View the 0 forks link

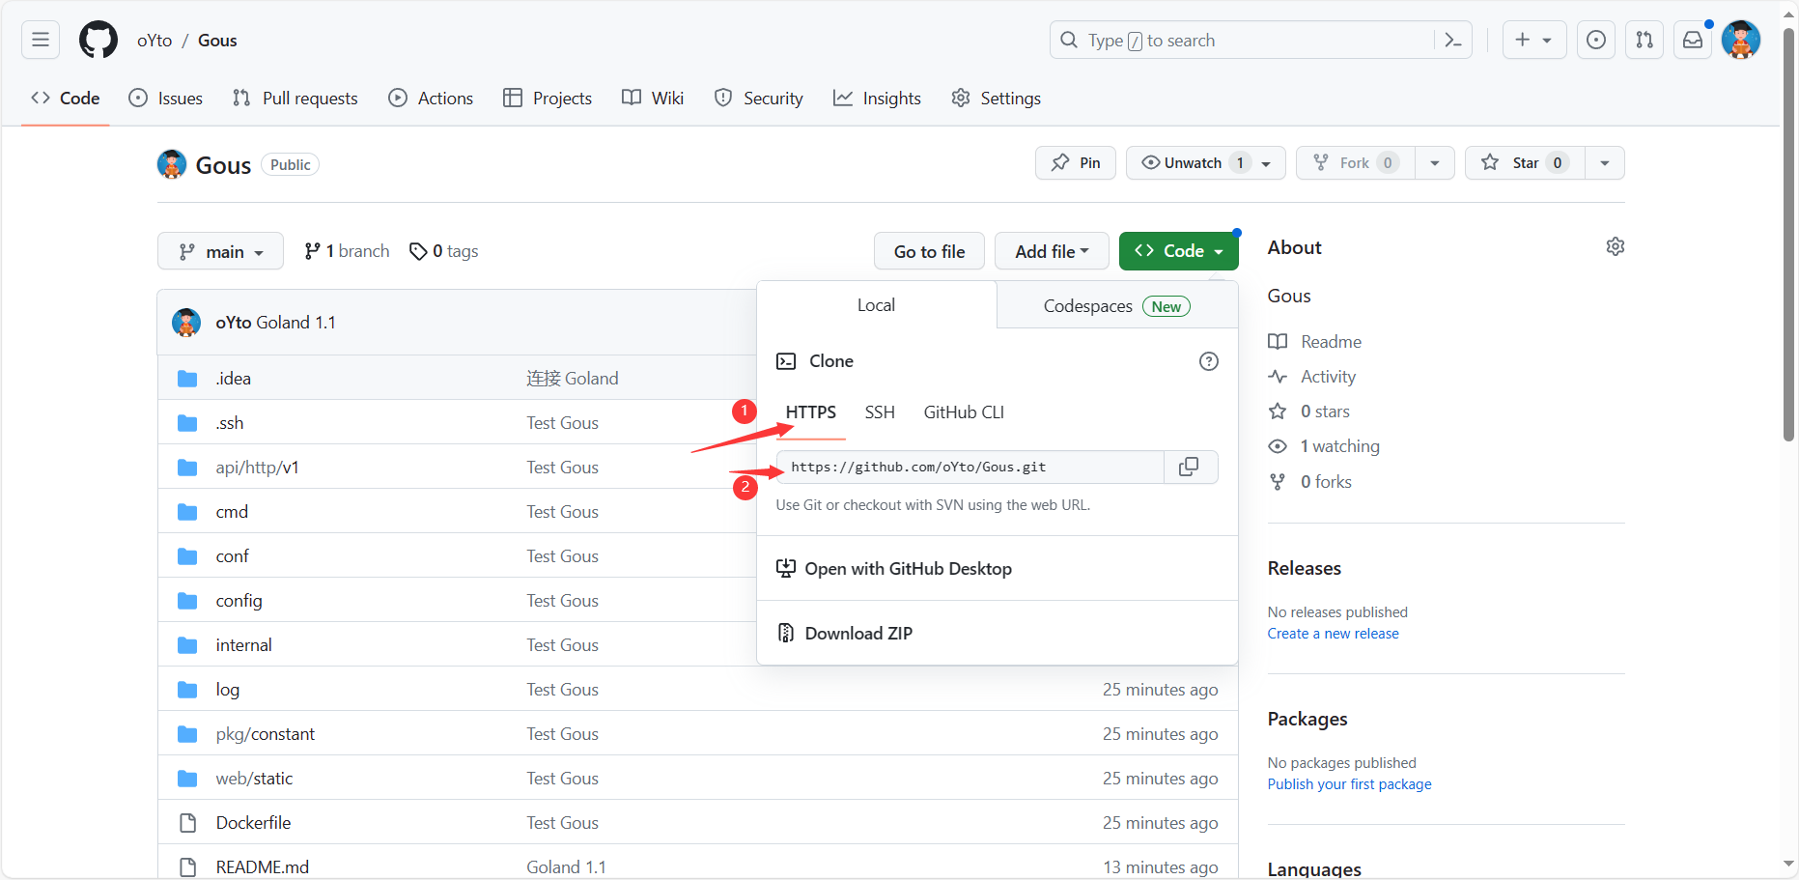click(1309, 482)
